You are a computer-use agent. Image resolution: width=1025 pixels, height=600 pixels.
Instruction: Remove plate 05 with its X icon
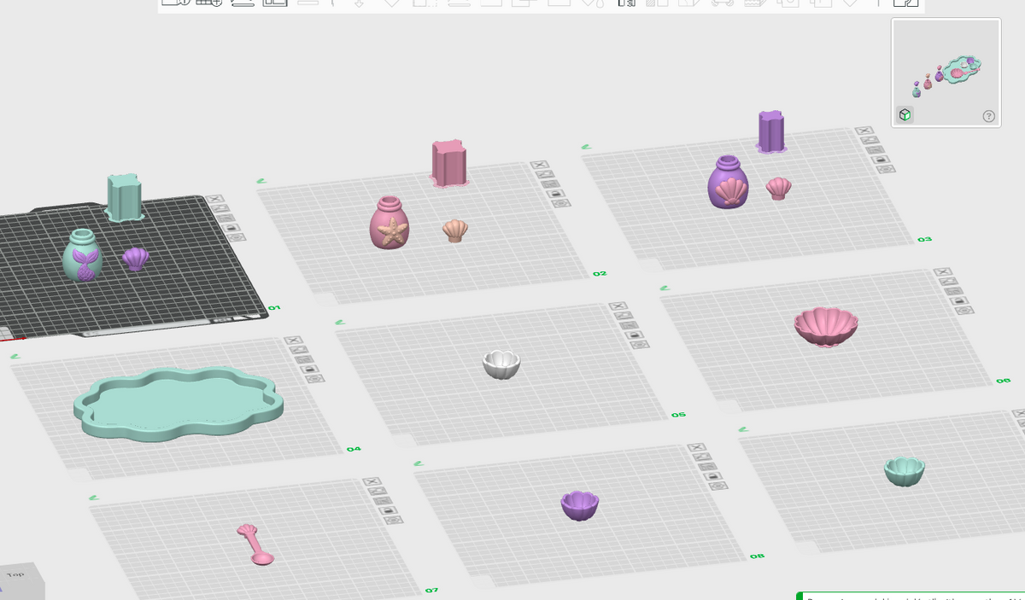[x=618, y=306]
